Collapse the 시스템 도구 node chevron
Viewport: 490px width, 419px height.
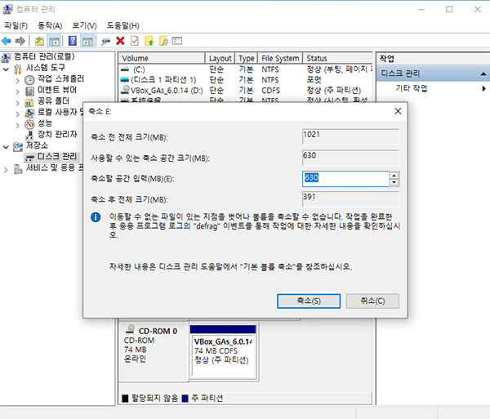6,69
